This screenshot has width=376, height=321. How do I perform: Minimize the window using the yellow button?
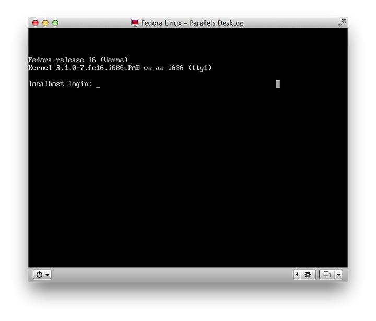coord(45,23)
